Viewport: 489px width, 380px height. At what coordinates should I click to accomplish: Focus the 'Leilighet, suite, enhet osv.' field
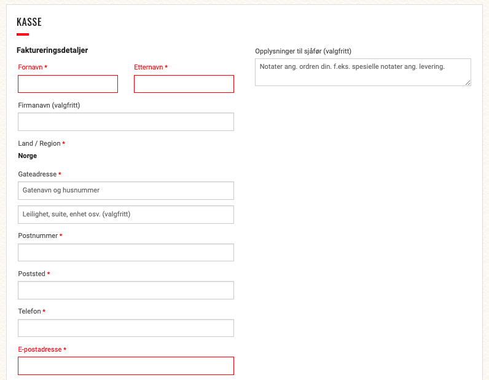(x=126, y=215)
